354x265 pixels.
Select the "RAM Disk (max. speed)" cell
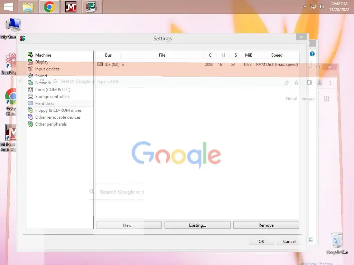click(x=277, y=65)
